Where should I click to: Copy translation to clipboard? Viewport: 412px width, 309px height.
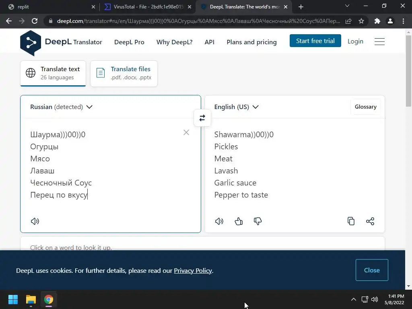click(351, 221)
